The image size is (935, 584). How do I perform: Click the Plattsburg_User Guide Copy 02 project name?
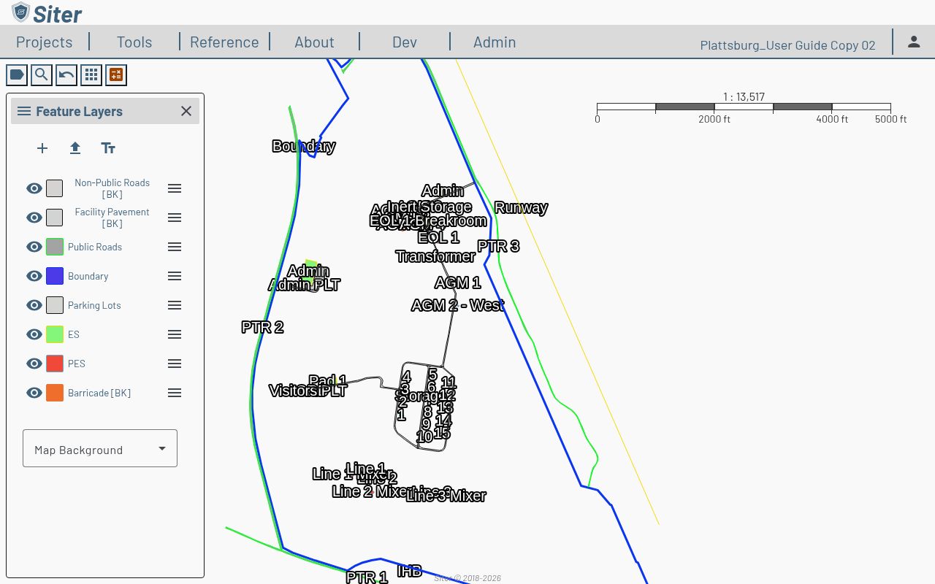click(x=787, y=45)
